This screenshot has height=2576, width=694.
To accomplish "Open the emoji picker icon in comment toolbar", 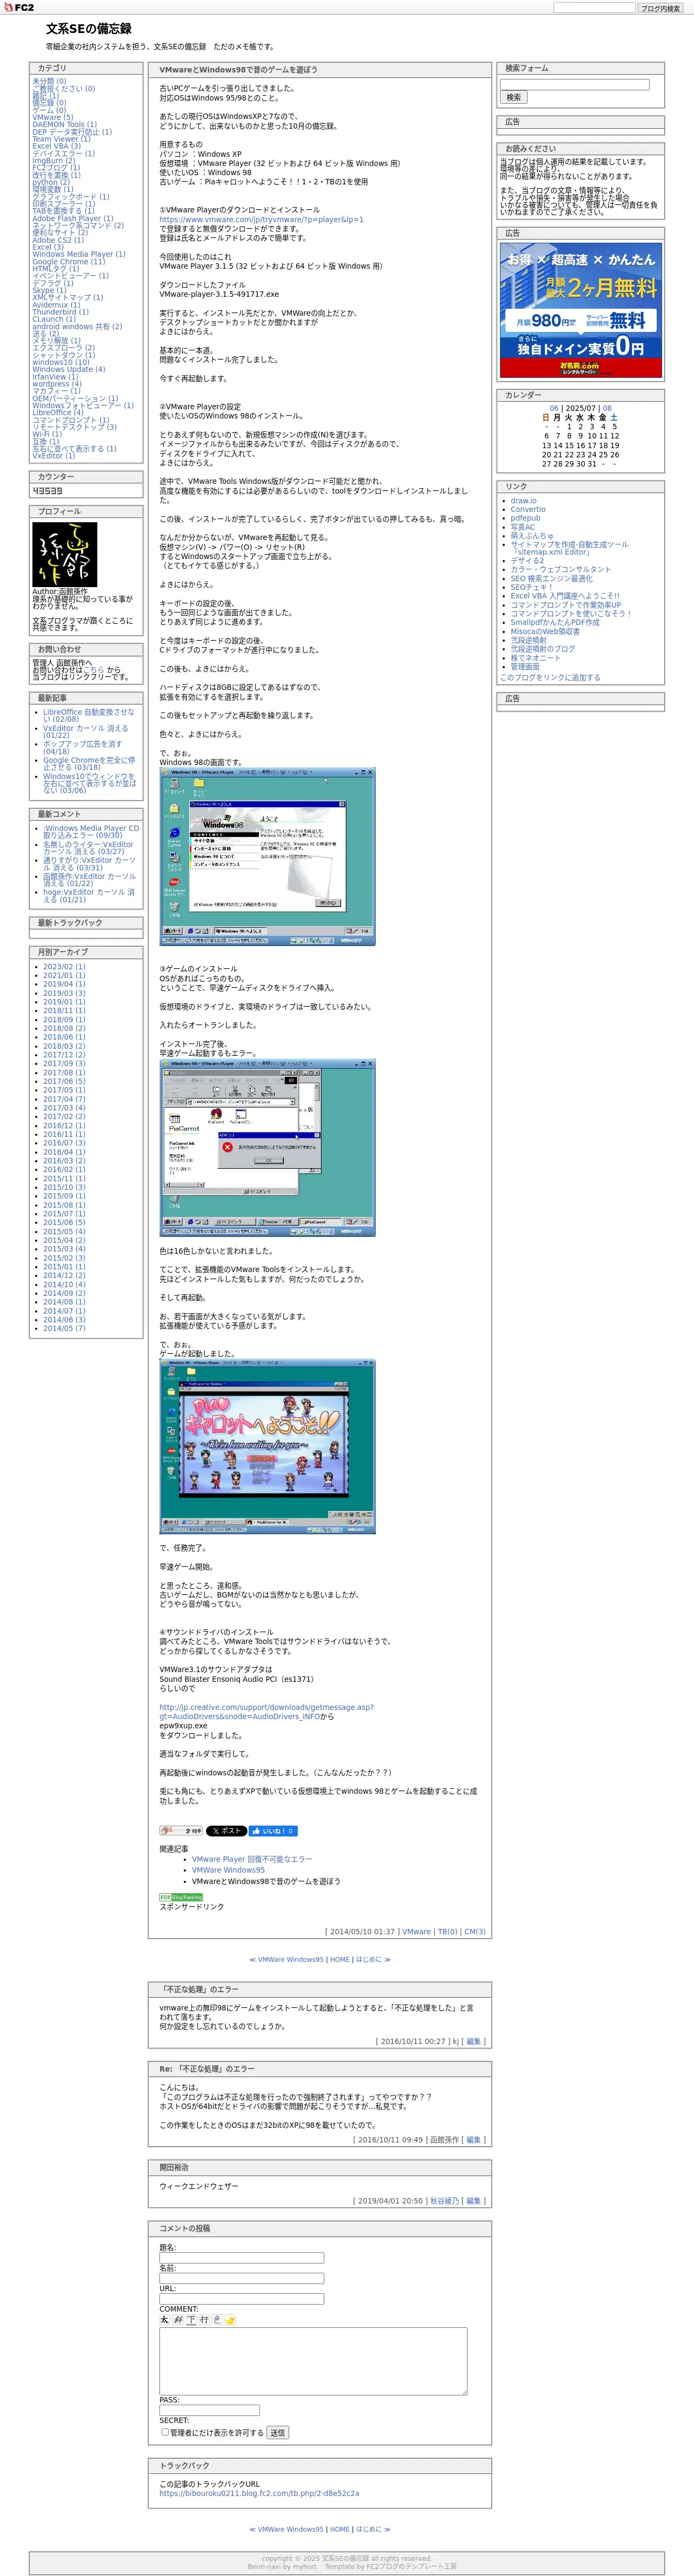I will pyautogui.click(x=230, y=2320).
